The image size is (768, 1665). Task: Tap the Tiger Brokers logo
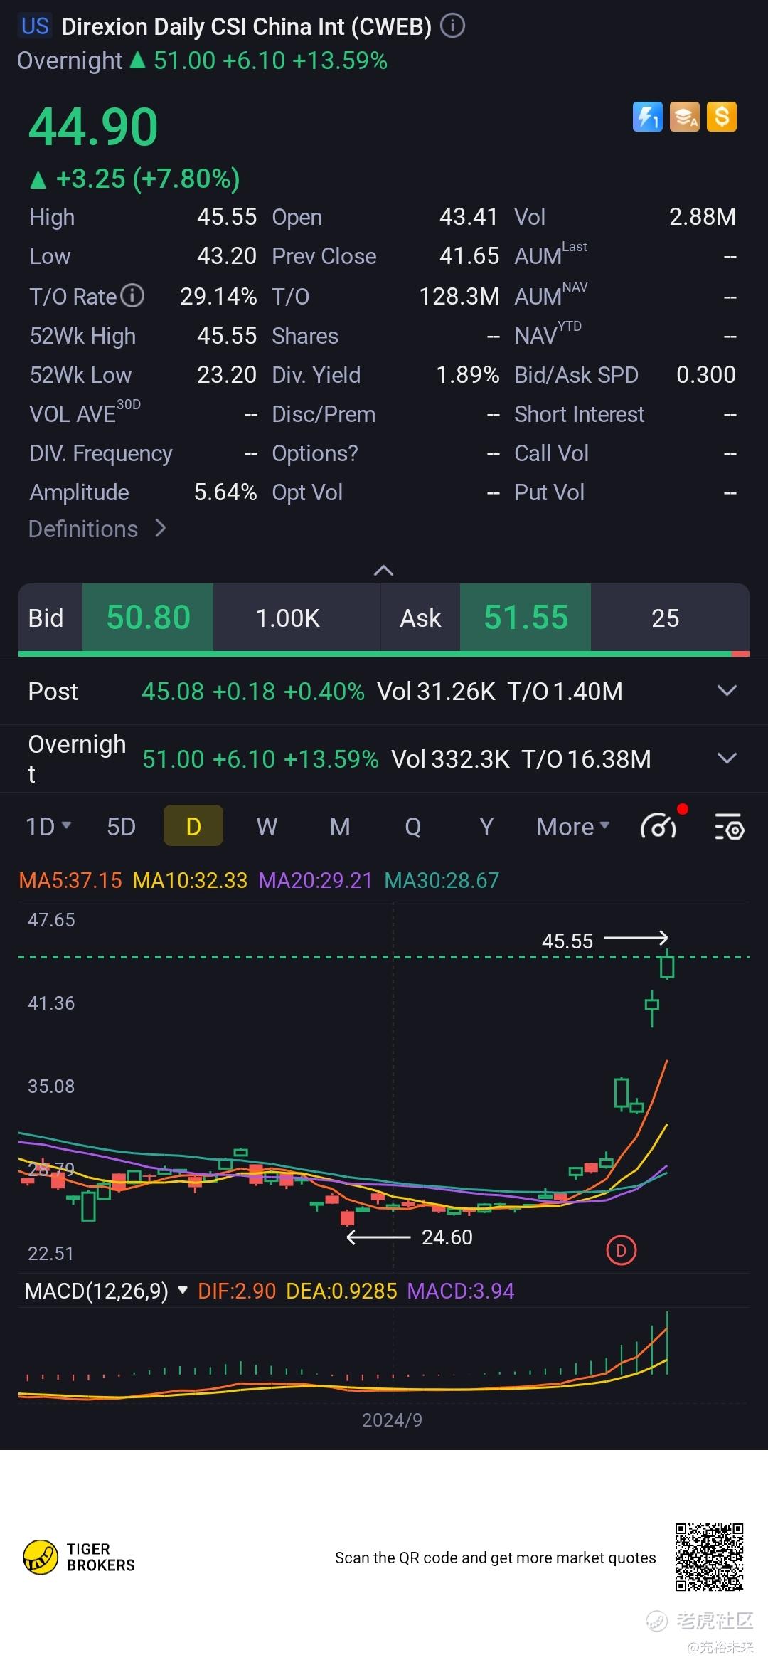(x=80, y=1557)
